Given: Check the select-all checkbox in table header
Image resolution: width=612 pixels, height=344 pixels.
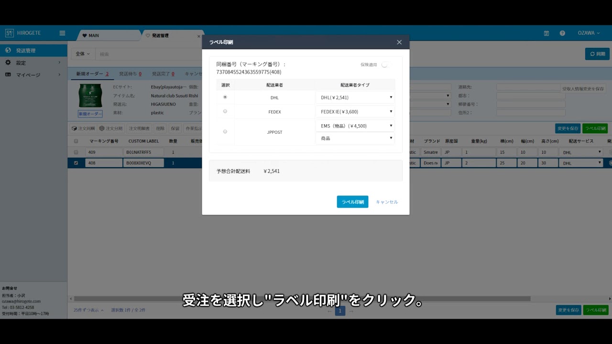Looking at the screenshot, I should point(76,141).
